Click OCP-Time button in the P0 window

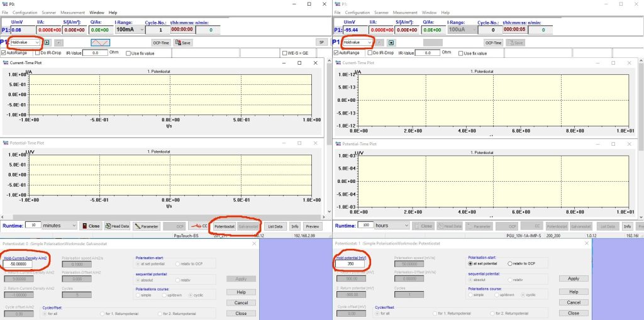(161, 43)
